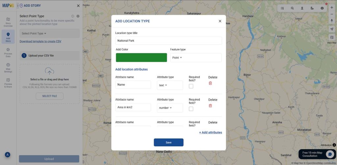Open Map Settings in the sidebar
The width and height of the screenshot is (337, 165).
(8, 68)
